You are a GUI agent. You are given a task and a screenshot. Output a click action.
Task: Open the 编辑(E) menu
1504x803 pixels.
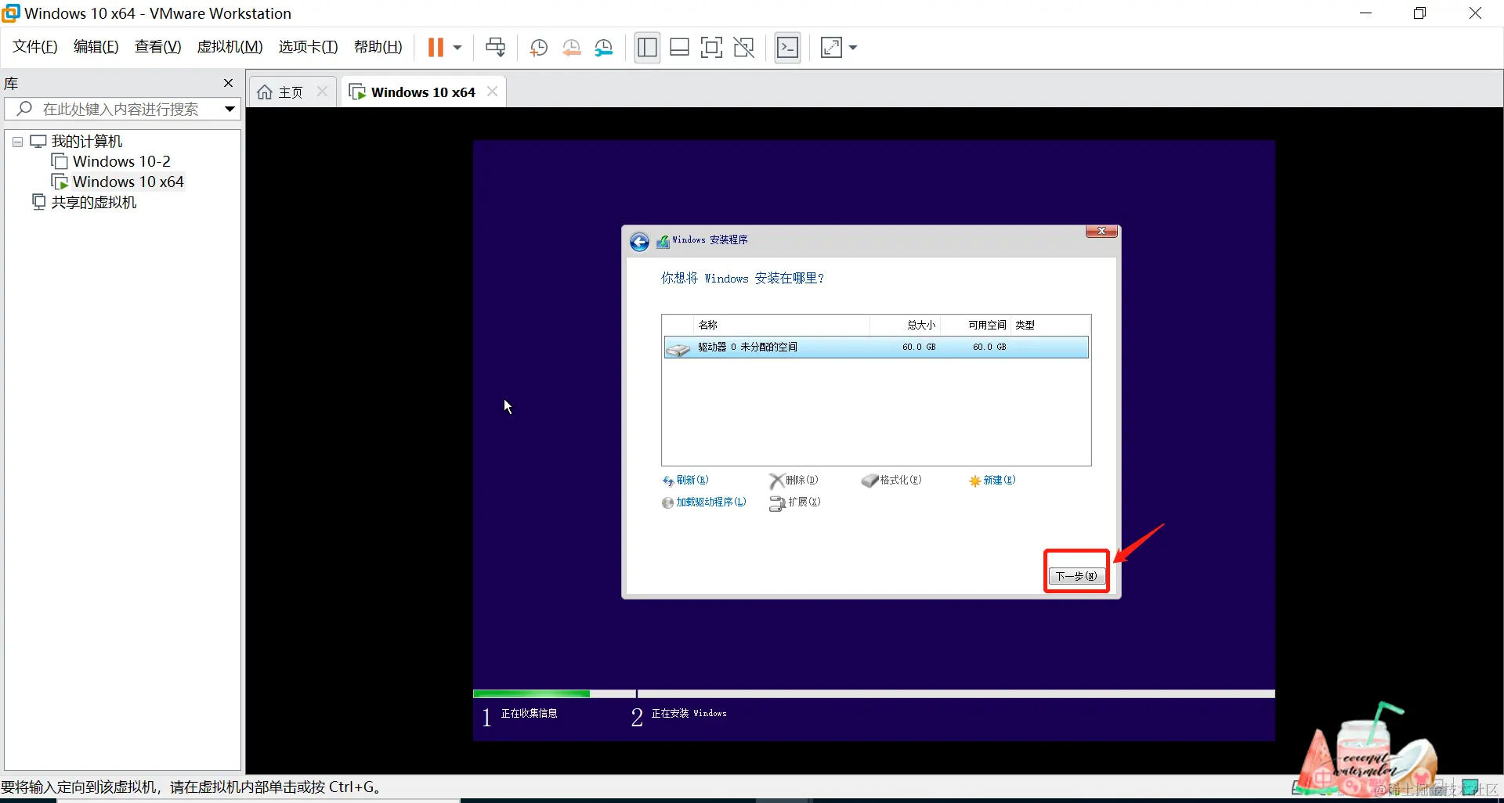coord(96,47)
